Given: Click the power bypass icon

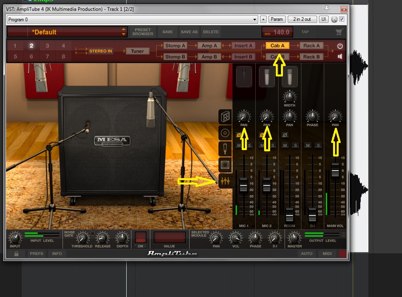Looking at the screenshot, I should [x=340, y=46].
